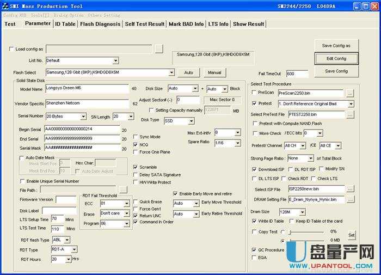
Task: Uncheck the Download ISP checkbox
Action: pos(254,169)
